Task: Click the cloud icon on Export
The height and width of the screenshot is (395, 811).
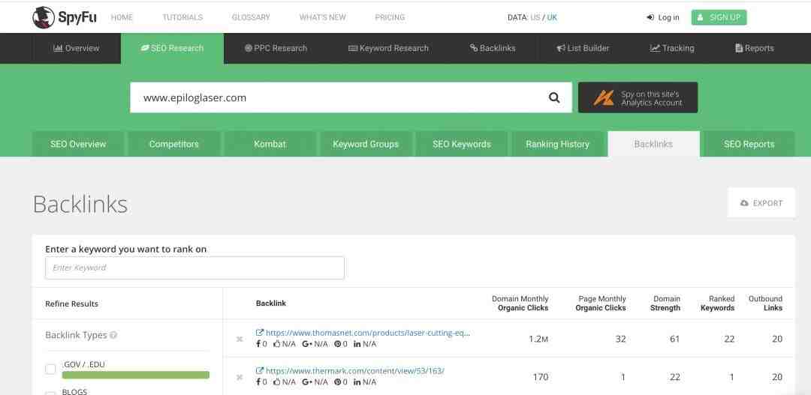Action: [744, 203]
